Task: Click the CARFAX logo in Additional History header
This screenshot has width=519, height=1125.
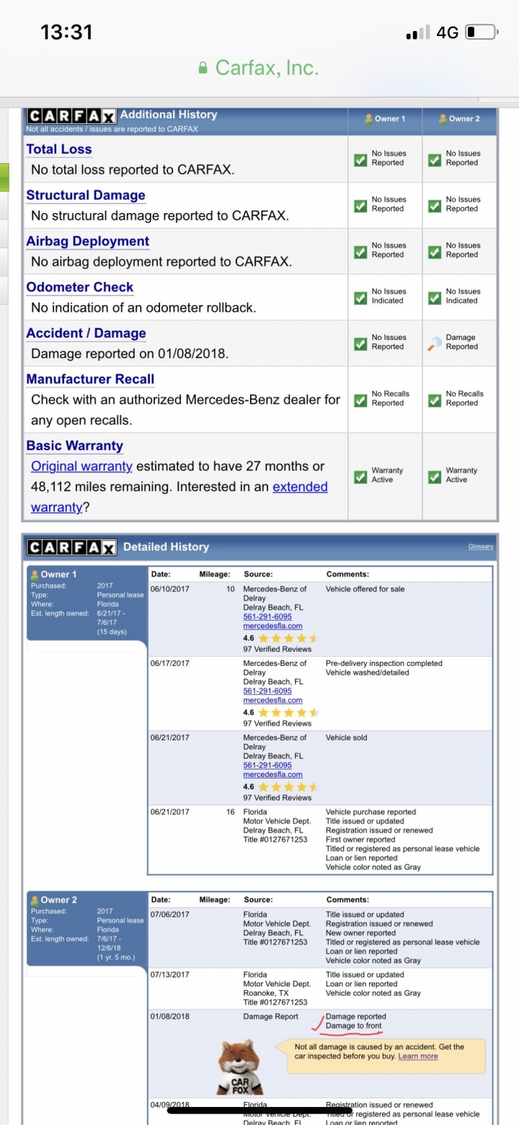Action: click(71, 115)
